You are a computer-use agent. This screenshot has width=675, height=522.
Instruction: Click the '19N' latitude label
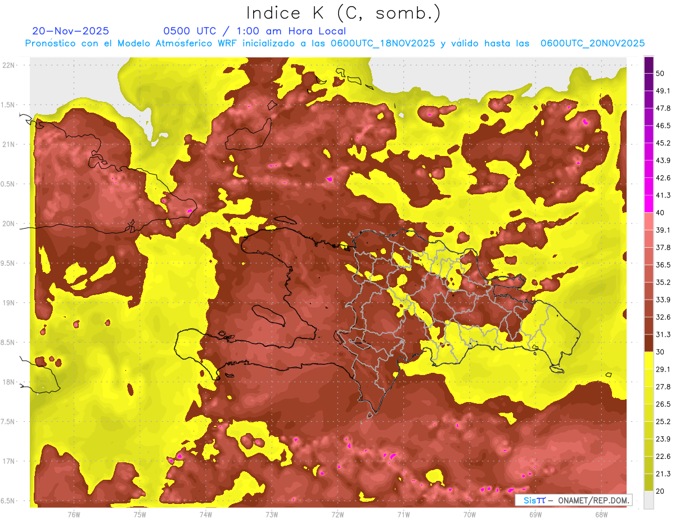(x=10, y=303)
